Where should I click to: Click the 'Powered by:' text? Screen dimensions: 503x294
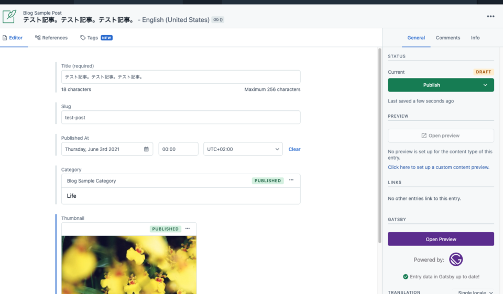[x=429, y=259]
